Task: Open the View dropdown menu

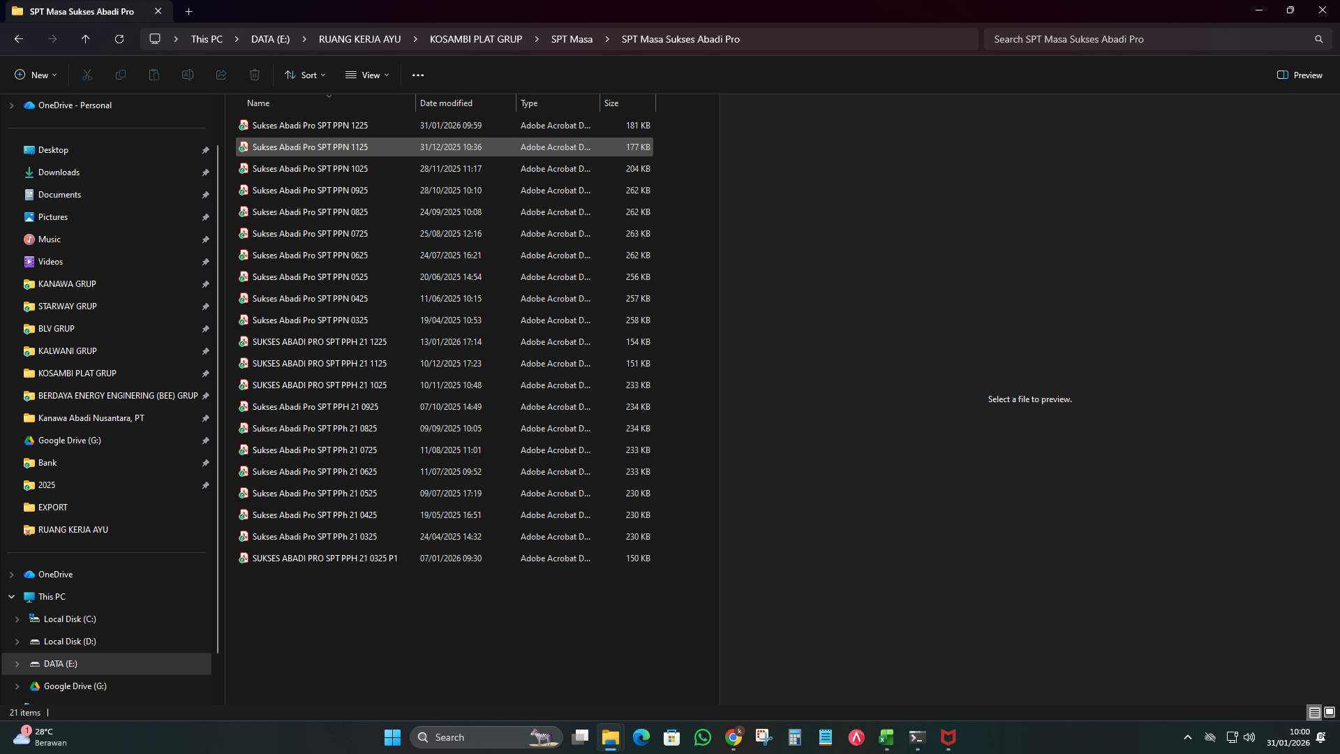Action: [367, 75]
